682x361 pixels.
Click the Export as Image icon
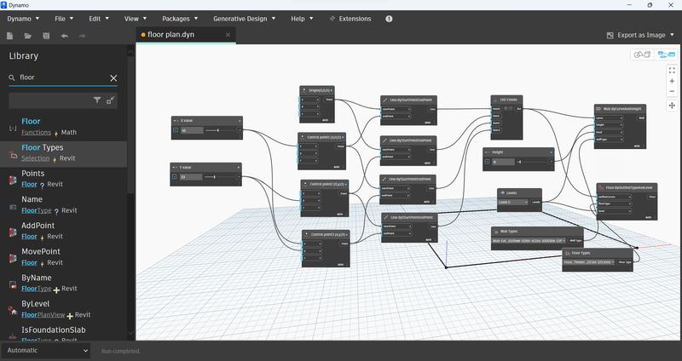pyautogui.click(x=610, y=35)
